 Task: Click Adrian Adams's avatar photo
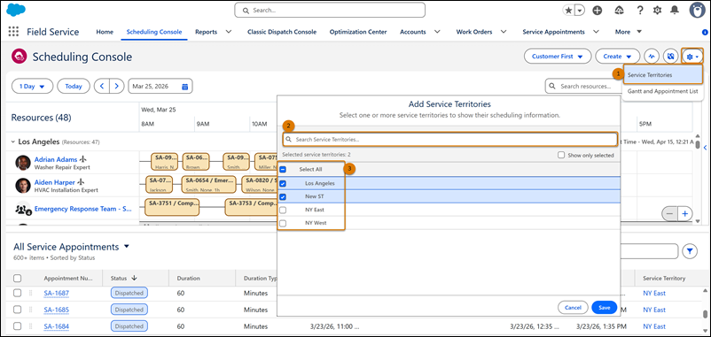pyautogui.click(x=23, y=163)
